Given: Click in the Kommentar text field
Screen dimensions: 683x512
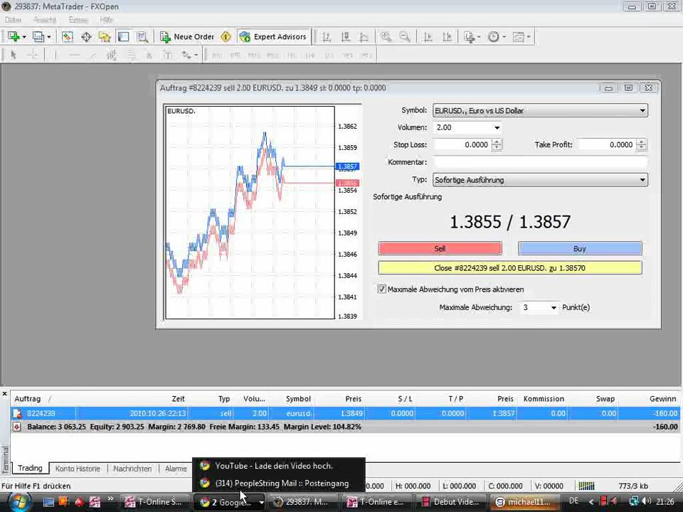Looking at the screenshot, I should coord(540,162).
